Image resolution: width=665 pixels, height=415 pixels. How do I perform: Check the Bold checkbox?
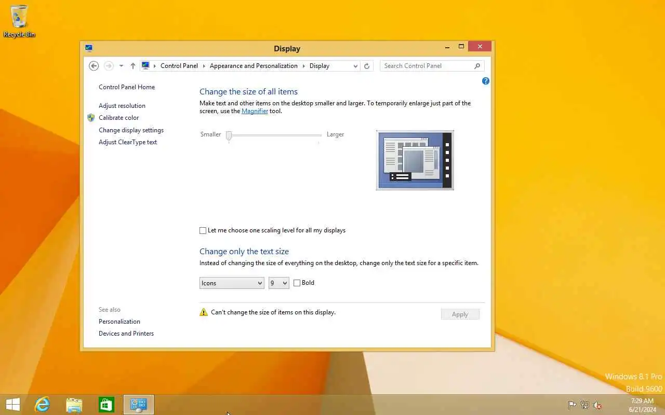pyautogui.click(x=297, y=283)
